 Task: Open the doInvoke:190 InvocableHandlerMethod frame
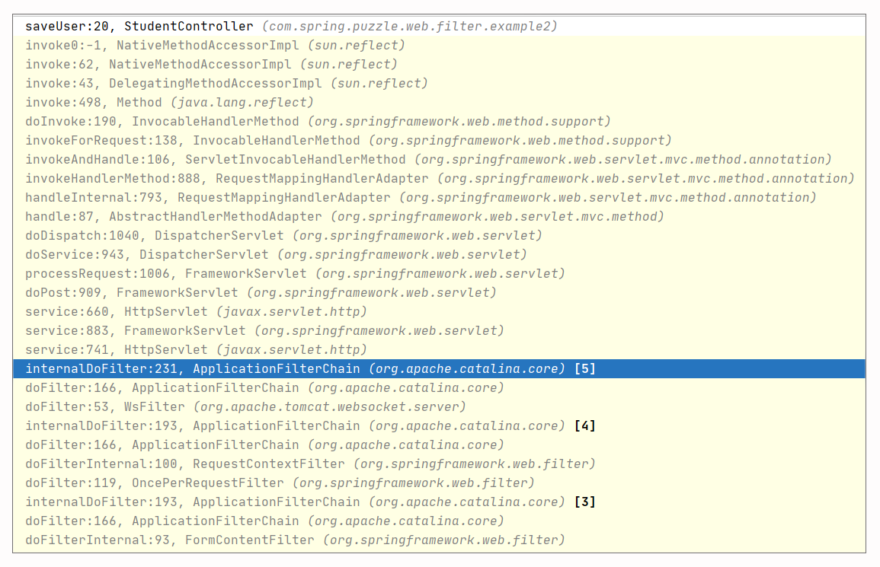pyautogui.click(x=318, y=122)
